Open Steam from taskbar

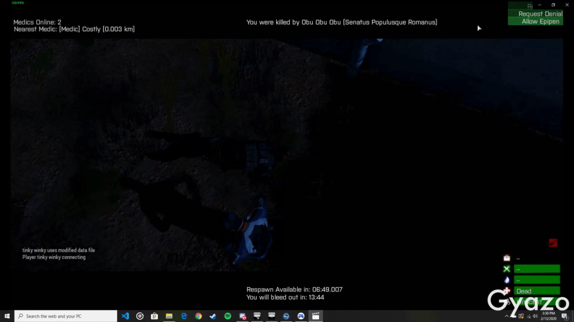tap(213, 316)
